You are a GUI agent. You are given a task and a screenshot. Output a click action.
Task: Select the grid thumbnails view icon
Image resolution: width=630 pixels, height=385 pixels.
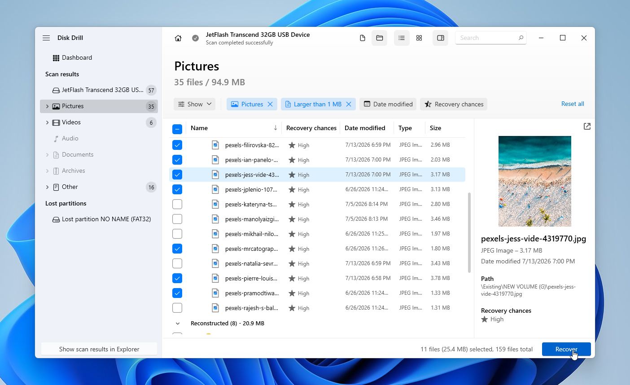click(419, 38)
